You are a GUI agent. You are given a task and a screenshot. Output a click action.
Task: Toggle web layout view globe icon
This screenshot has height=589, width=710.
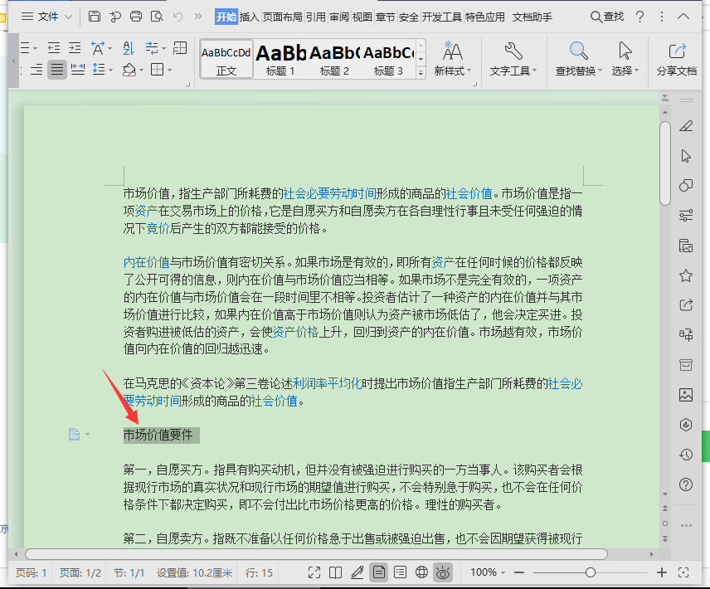(x=421, y=572)
